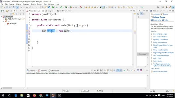Open Microsoft Edge from the taskbar

16,96
